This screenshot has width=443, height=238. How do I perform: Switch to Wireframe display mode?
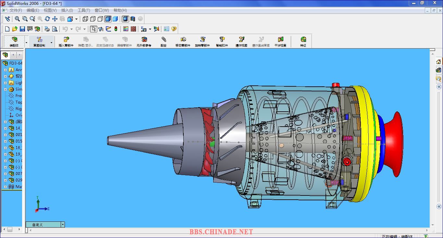(85, 19)
